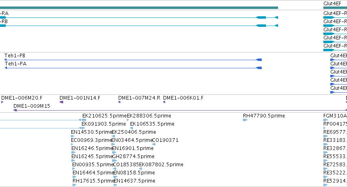Image resolution: width=347 pixels, height=187 pixels.
Task: Click the CO190371 feature label
Action: pyautogui.click(x=165, y=140)
